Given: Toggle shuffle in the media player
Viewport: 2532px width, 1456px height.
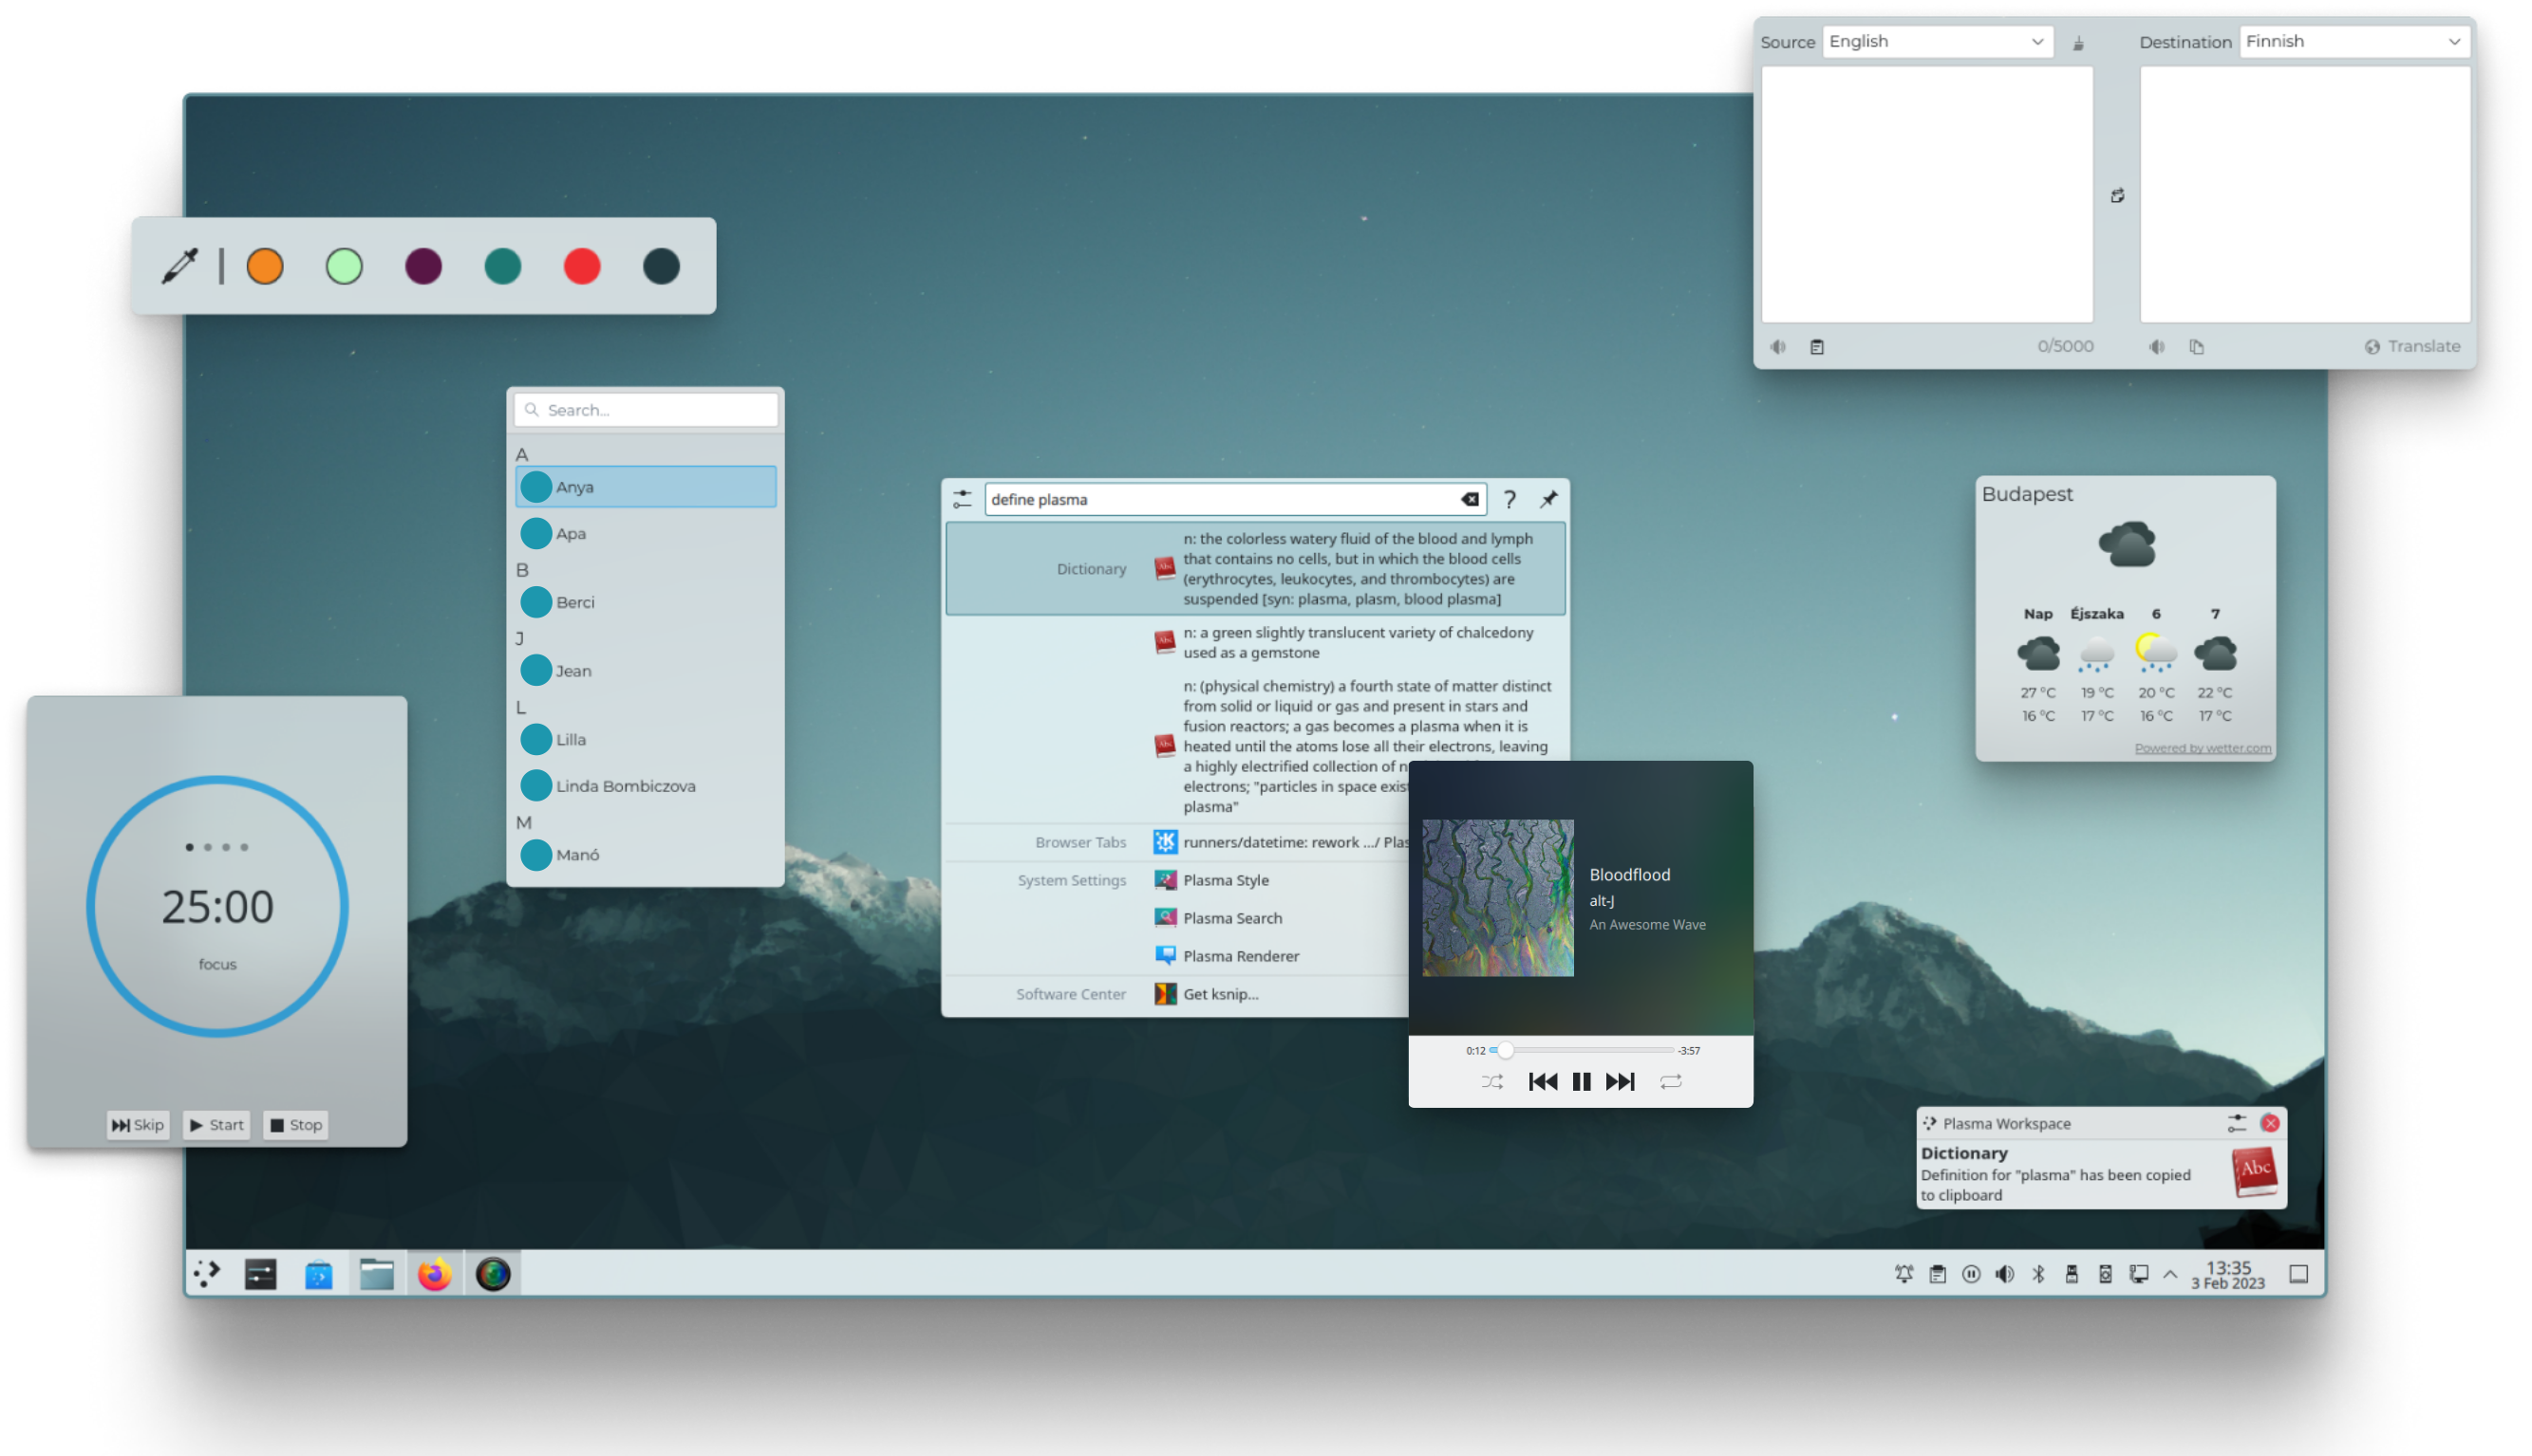Looking at the screenshot, I should [x=1491, y=1082].
